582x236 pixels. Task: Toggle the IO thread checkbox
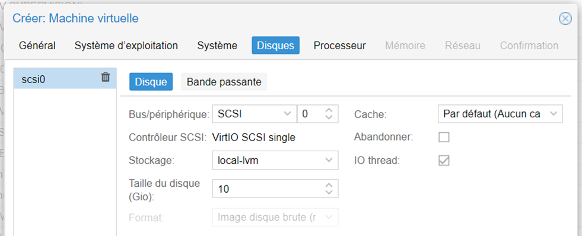[x=444, y=160]
